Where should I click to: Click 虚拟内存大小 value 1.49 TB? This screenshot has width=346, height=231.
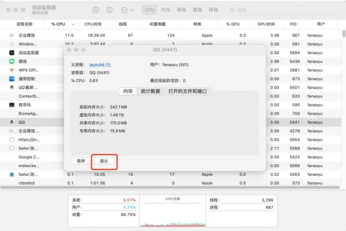point(117,115)
